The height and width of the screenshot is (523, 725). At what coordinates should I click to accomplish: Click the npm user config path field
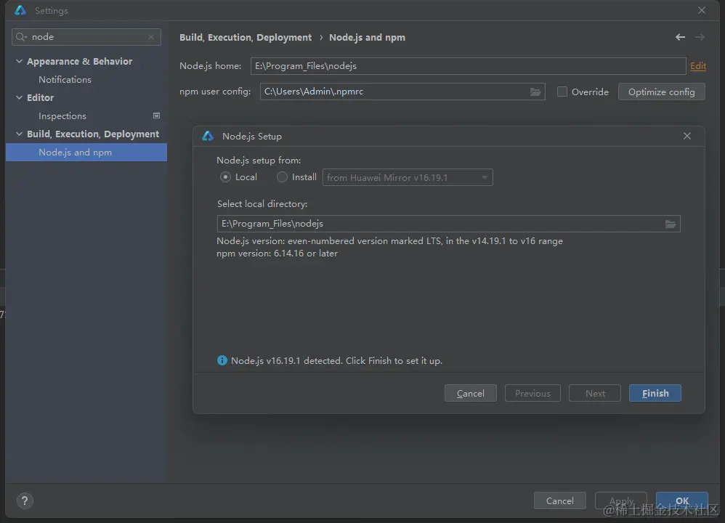(x=402, y=92)
